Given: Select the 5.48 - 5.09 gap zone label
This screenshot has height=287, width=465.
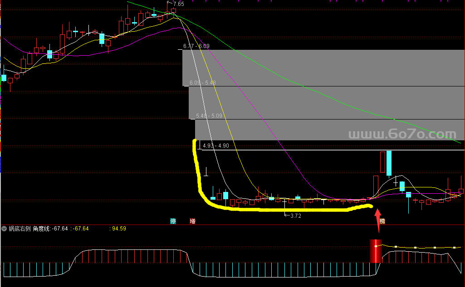Looking at the screenshot, I should pyautogui.click(x=209, y=116).
